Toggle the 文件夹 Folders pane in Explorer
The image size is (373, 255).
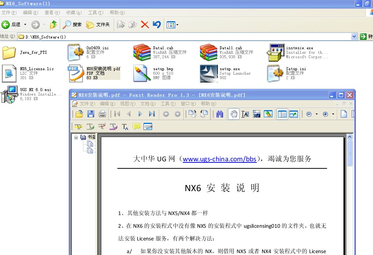tap(98, 25)
